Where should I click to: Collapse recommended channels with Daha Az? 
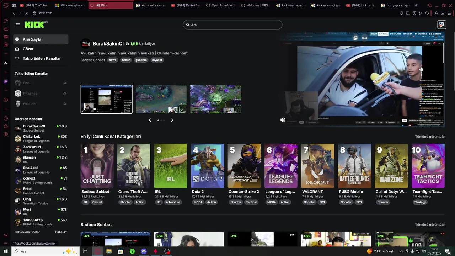point(61,232)
